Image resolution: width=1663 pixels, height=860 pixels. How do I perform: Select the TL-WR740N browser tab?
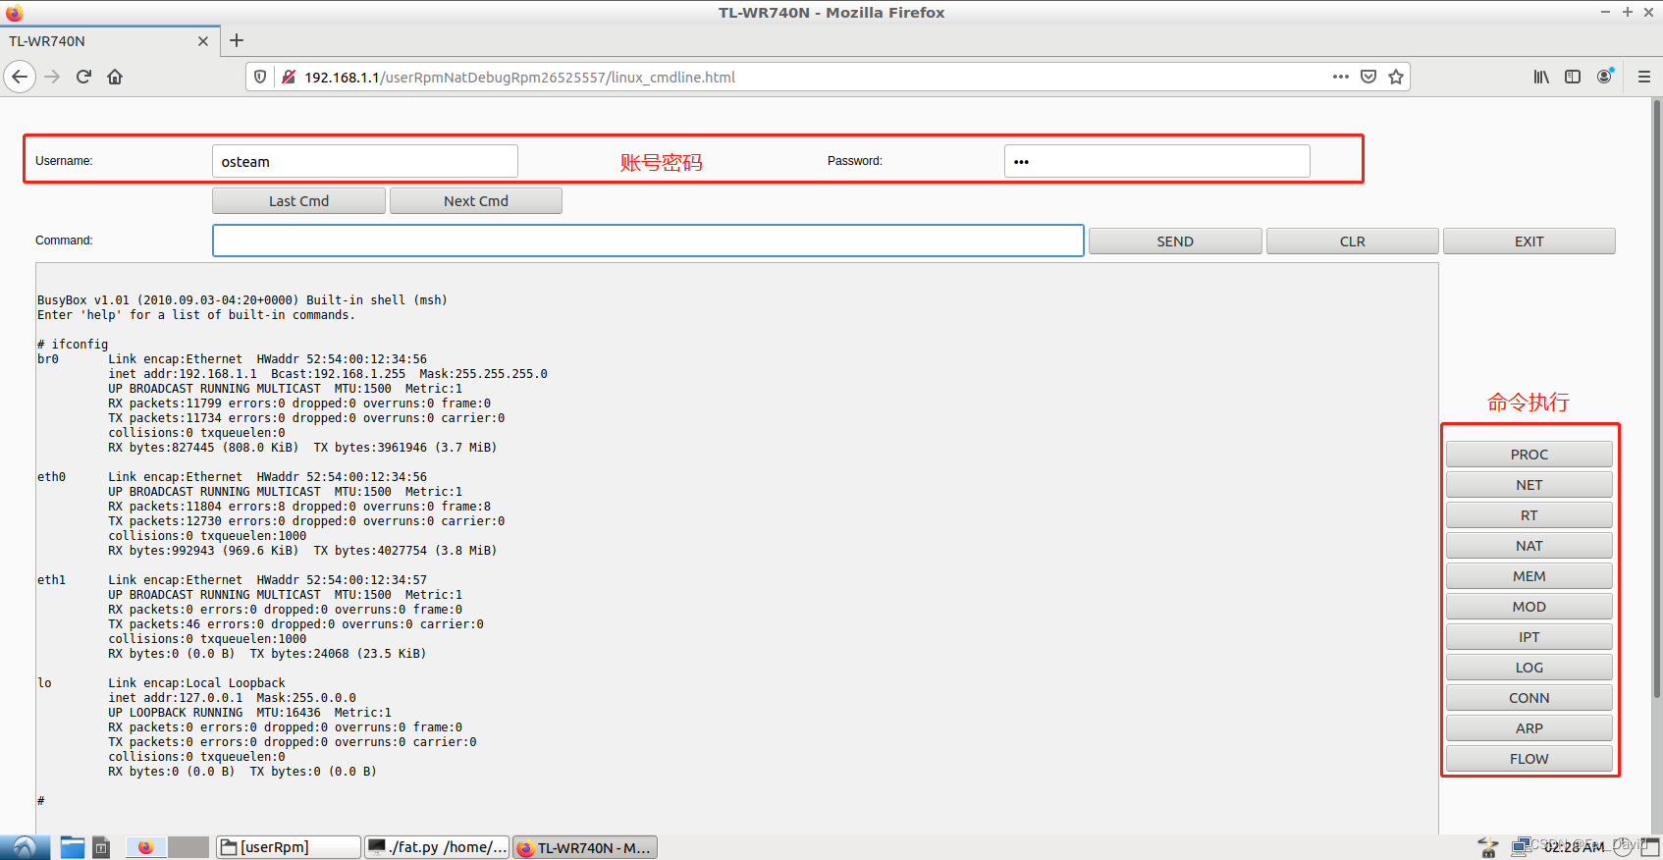(x=108, y=41)
